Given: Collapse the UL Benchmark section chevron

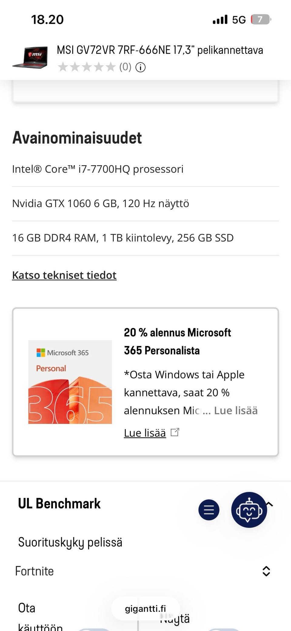Looking at the screenshot, I should pyautogui.click(x=269, y=504).
